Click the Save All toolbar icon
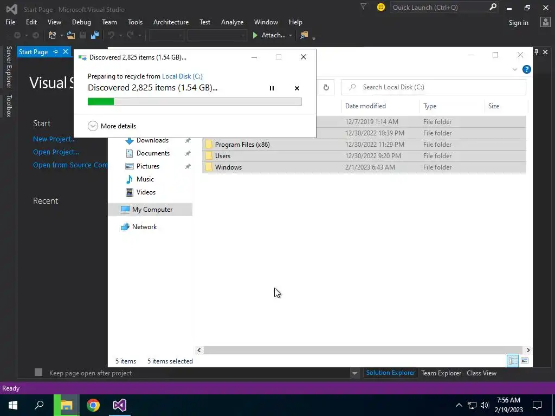Viewport: 555px width, 416px height. (x=94, y=35)
